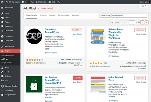Switch to Recommended plugins tab
This screenshot has height=102, width=151.
(x=63, y=15)
